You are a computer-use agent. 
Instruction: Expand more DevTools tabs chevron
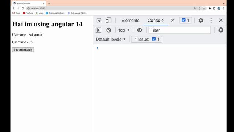[x=173, y=21]
